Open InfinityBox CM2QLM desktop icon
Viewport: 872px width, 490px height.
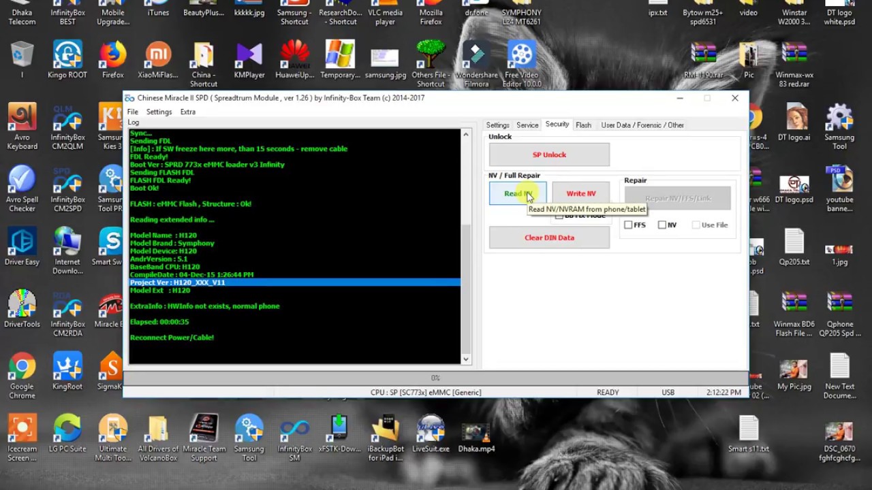pos(67,127)
